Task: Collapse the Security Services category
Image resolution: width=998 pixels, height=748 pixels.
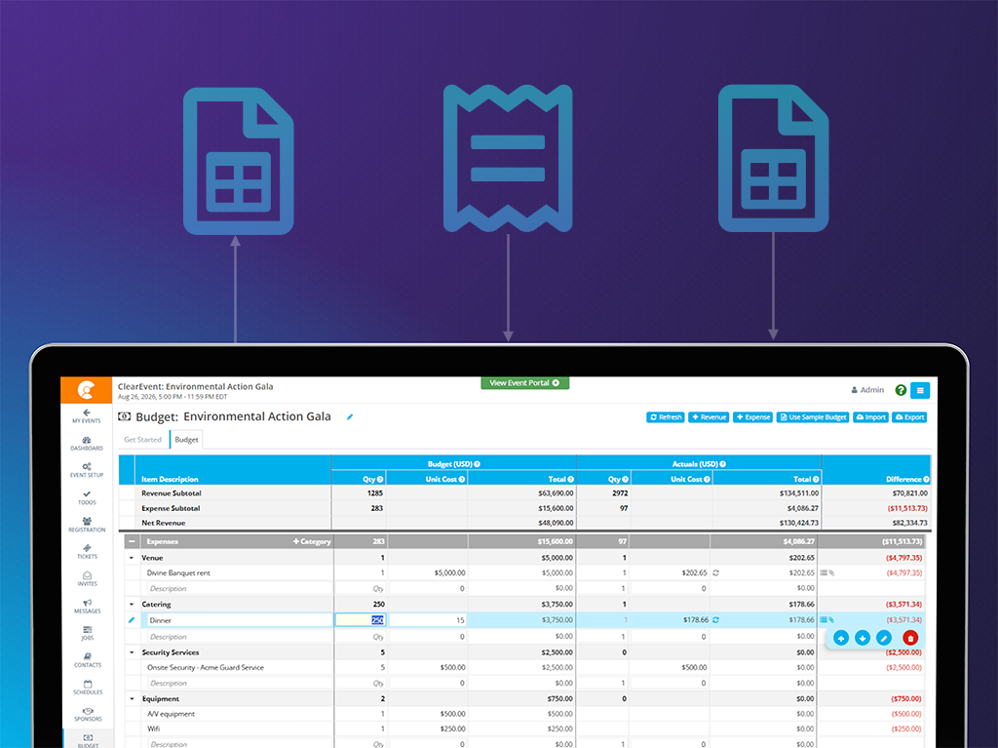Action: [130, 651]
